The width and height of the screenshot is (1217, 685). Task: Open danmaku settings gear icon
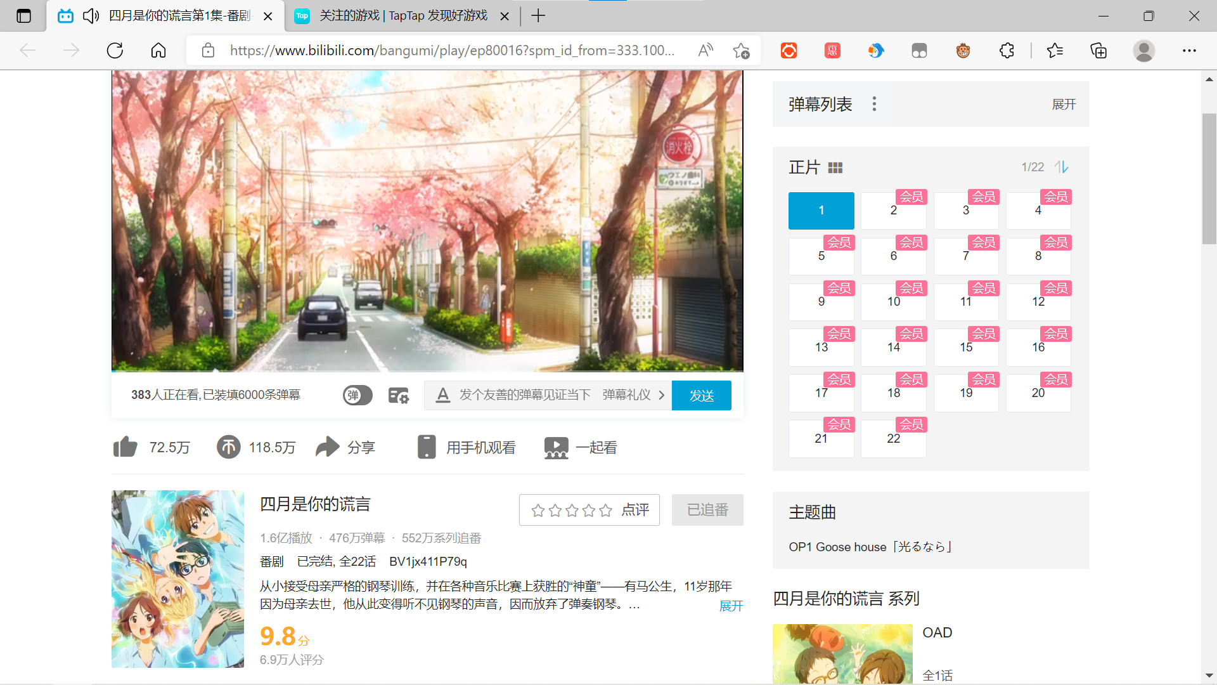coord(399,396)
